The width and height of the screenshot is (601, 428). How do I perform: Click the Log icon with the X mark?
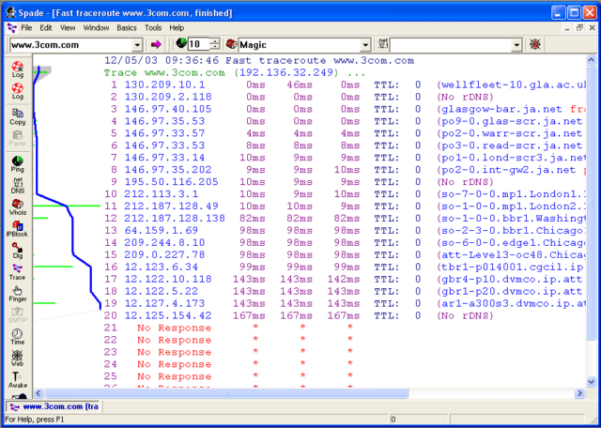[17, 69]
